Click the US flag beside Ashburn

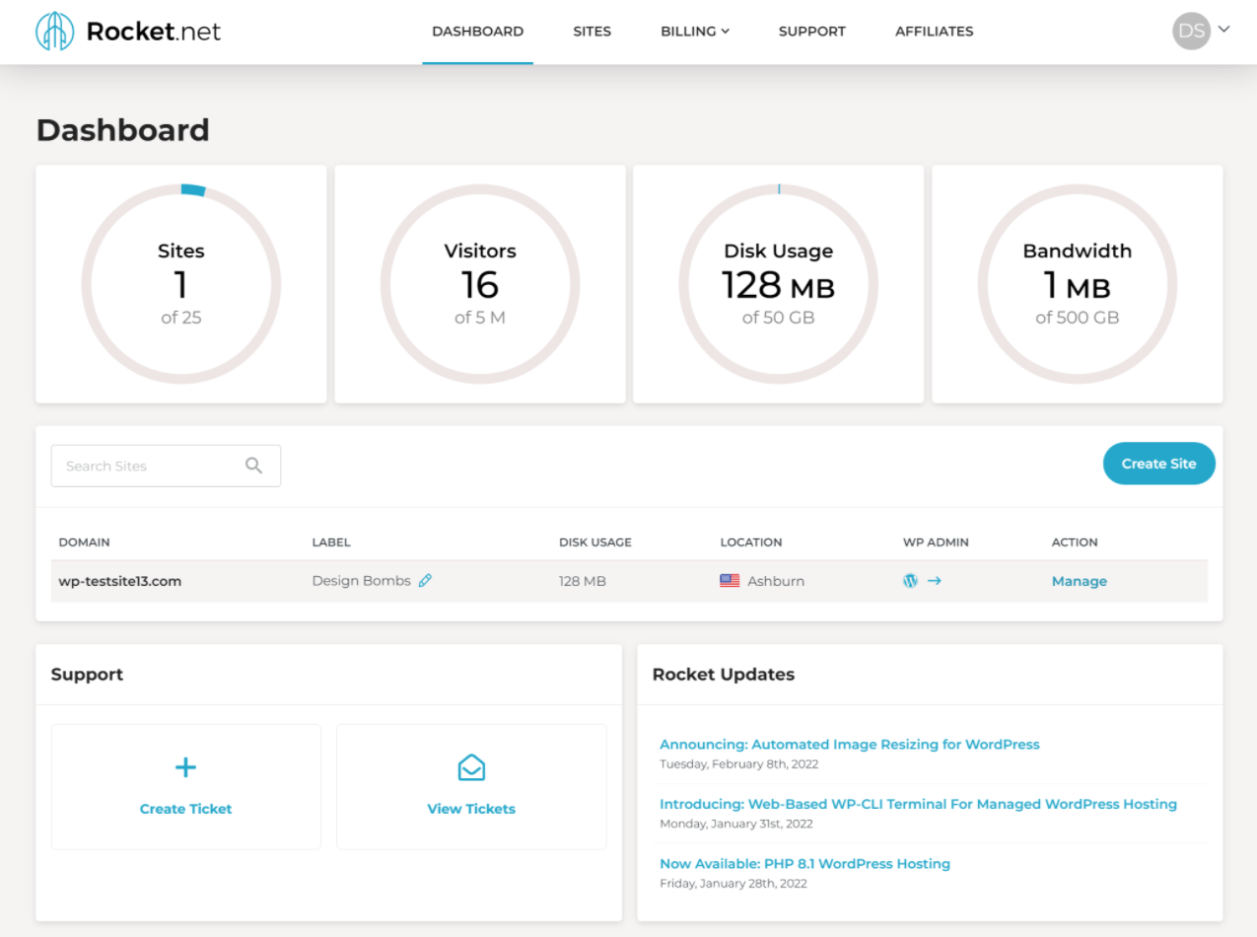coord(729,581)
